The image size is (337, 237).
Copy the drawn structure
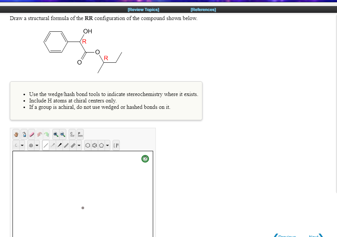72,134
